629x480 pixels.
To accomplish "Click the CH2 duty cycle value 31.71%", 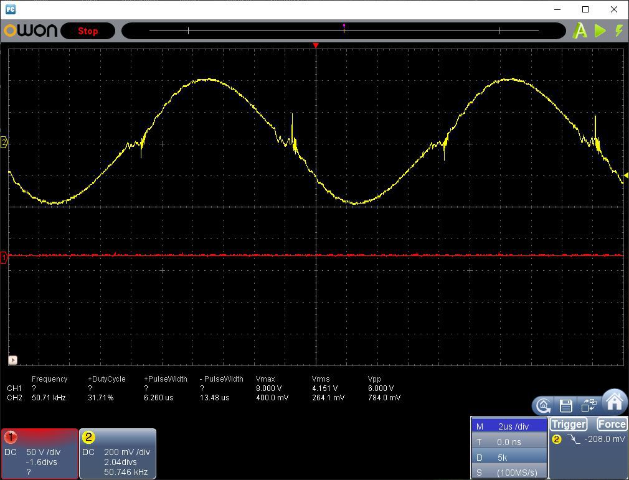I will coord(101,398).
